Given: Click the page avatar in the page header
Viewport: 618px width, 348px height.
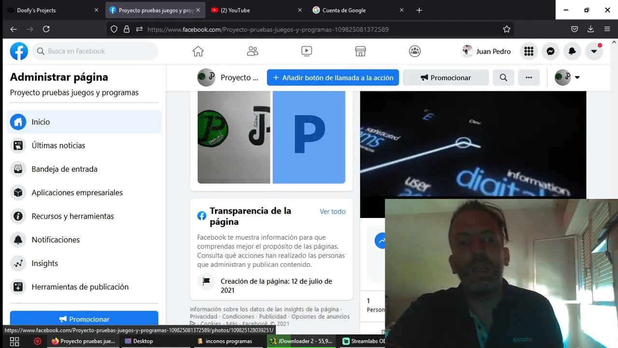Looking at the screenshot, I should (x=206, y=77).
